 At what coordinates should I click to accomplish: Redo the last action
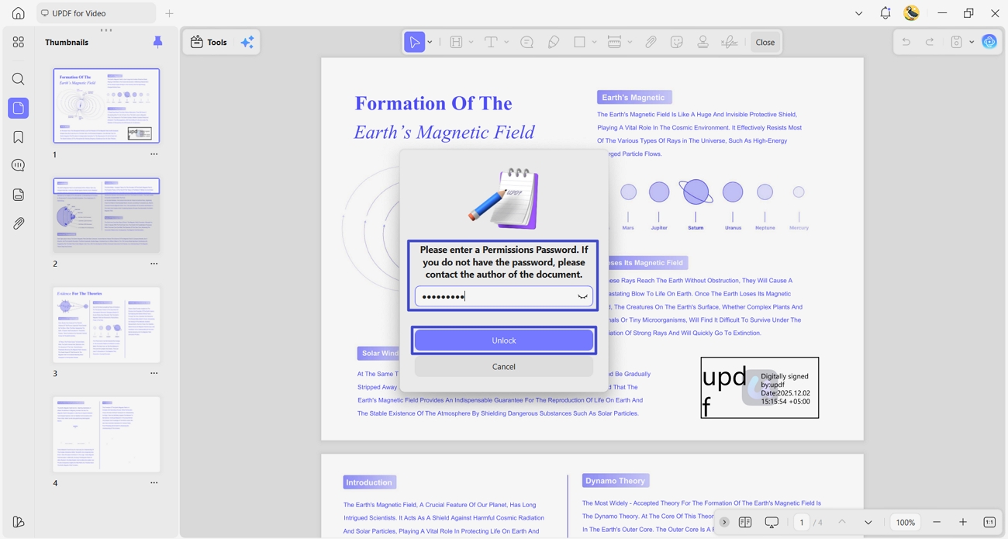930,42
